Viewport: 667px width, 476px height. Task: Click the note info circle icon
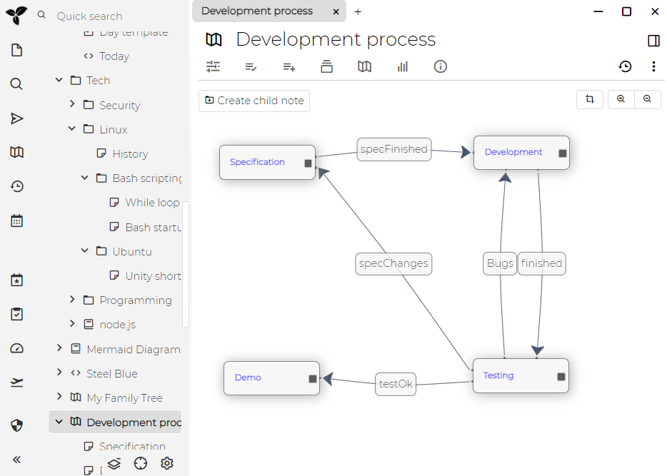(441, 66)
